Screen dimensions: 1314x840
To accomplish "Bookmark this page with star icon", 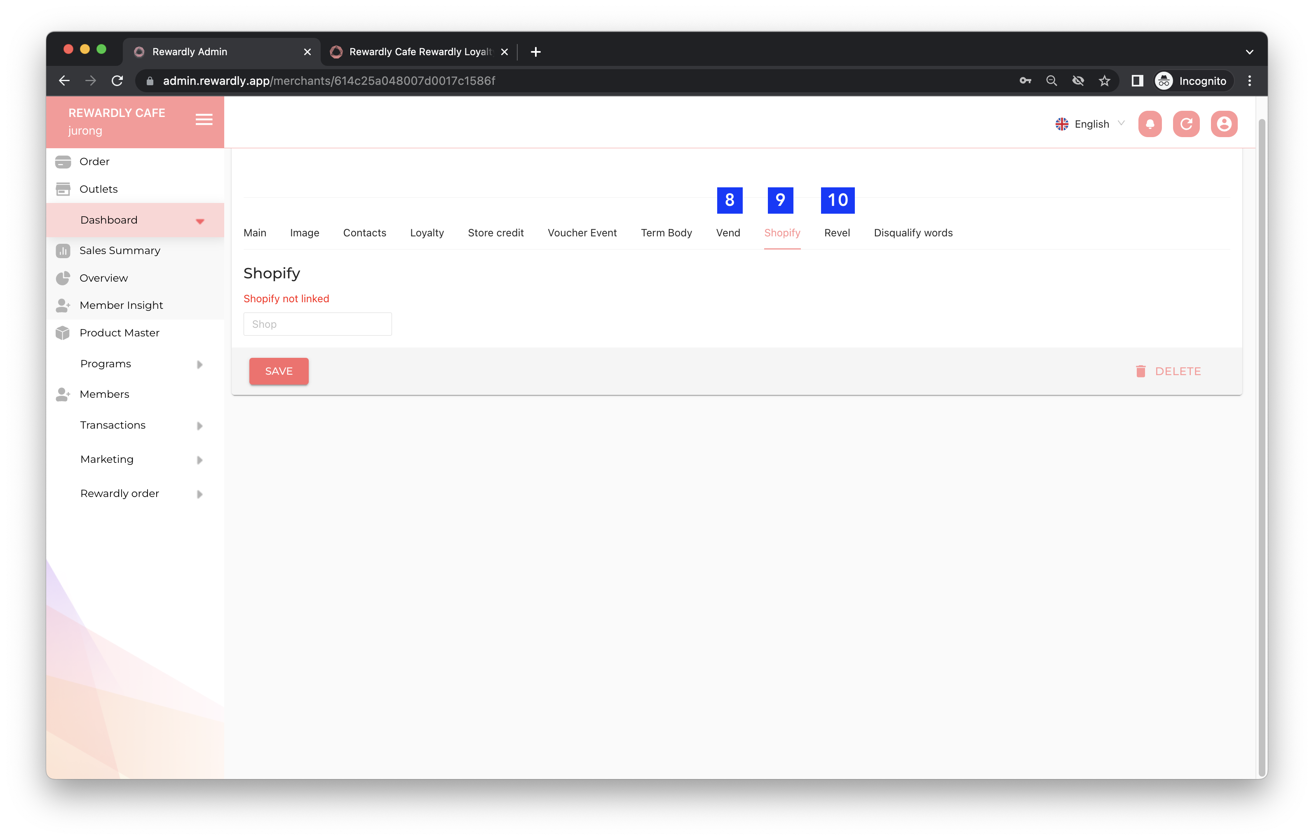I will pos(1104,81).
